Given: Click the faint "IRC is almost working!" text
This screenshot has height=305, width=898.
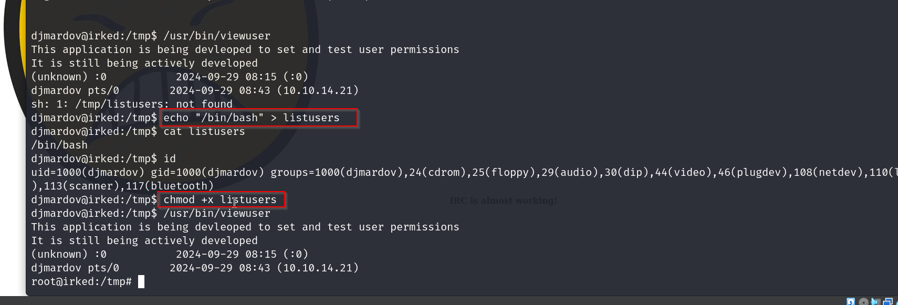Looking at the screenshot, I should tap(503, 201).
